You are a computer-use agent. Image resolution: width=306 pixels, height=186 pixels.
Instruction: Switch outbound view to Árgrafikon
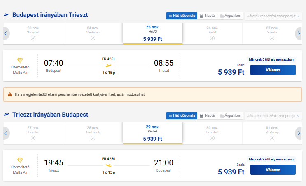231,16
